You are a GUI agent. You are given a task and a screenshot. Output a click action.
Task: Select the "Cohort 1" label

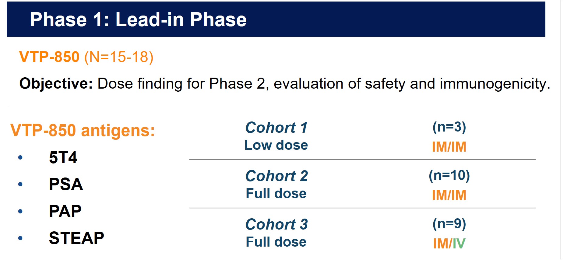click(276, 127)
